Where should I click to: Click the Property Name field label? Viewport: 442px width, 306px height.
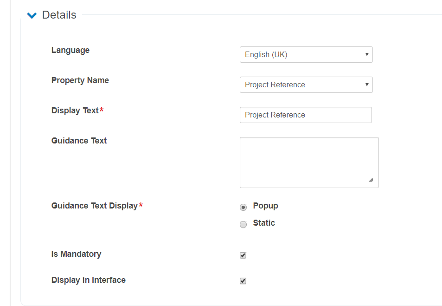(80, 80)
